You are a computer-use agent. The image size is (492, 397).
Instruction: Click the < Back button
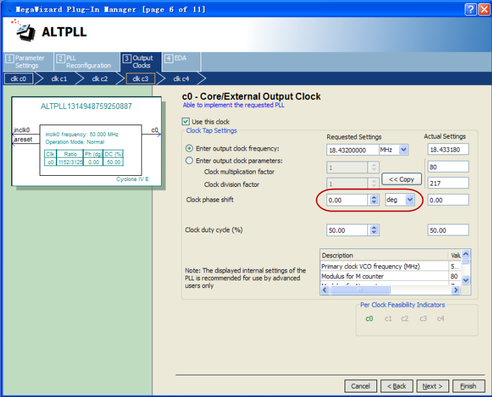[397, 386]
